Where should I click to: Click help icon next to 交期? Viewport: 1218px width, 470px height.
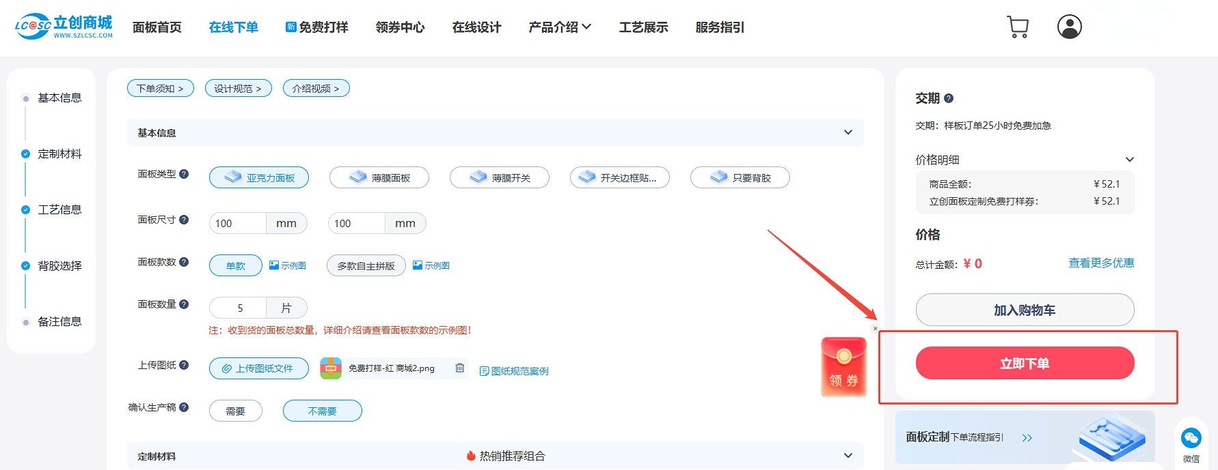[x=949, y=99]
